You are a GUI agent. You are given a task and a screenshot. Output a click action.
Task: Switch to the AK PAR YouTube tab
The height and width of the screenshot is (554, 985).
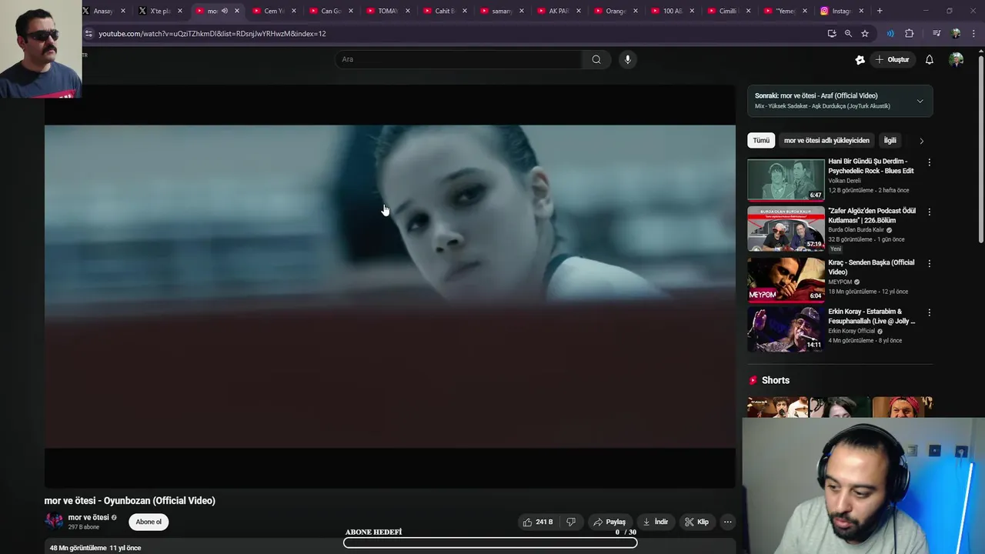pyautogui.click(x=559, y=11)
